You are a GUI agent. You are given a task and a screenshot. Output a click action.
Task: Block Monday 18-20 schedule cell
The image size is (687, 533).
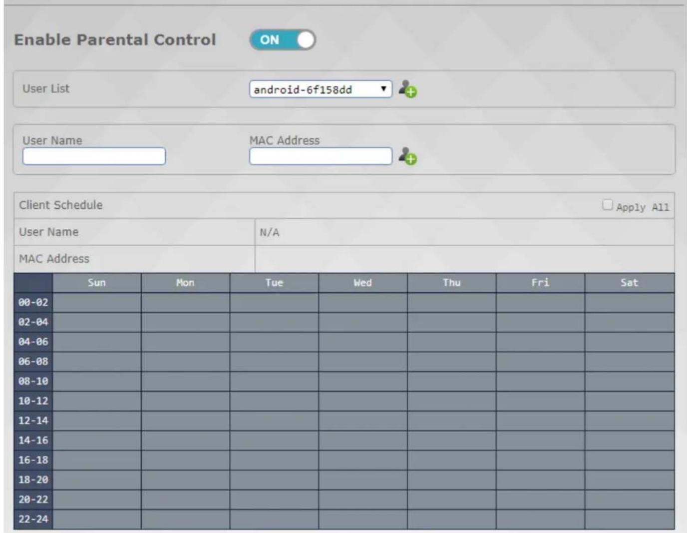click(185, 480)
